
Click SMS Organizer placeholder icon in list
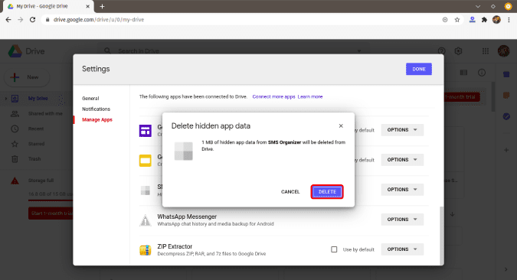coord(146,190)
